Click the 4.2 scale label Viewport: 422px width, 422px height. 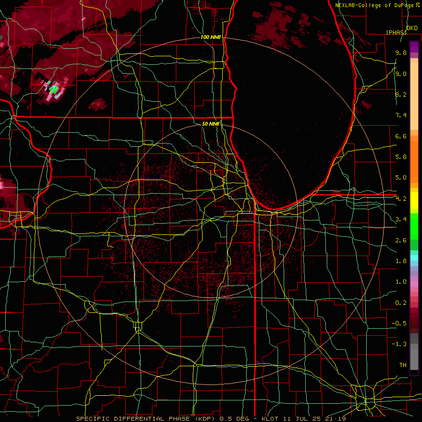401,199
